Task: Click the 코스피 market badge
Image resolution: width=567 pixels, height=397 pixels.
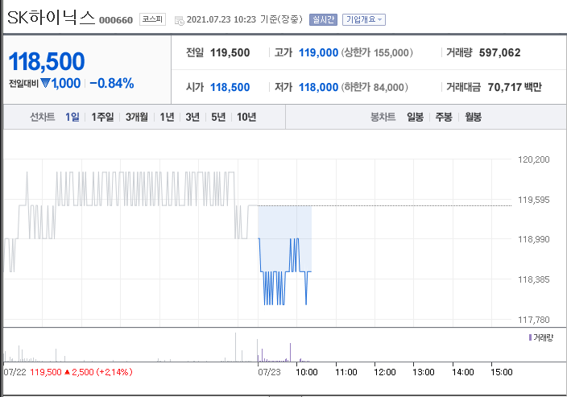Action: pos(152,19)
